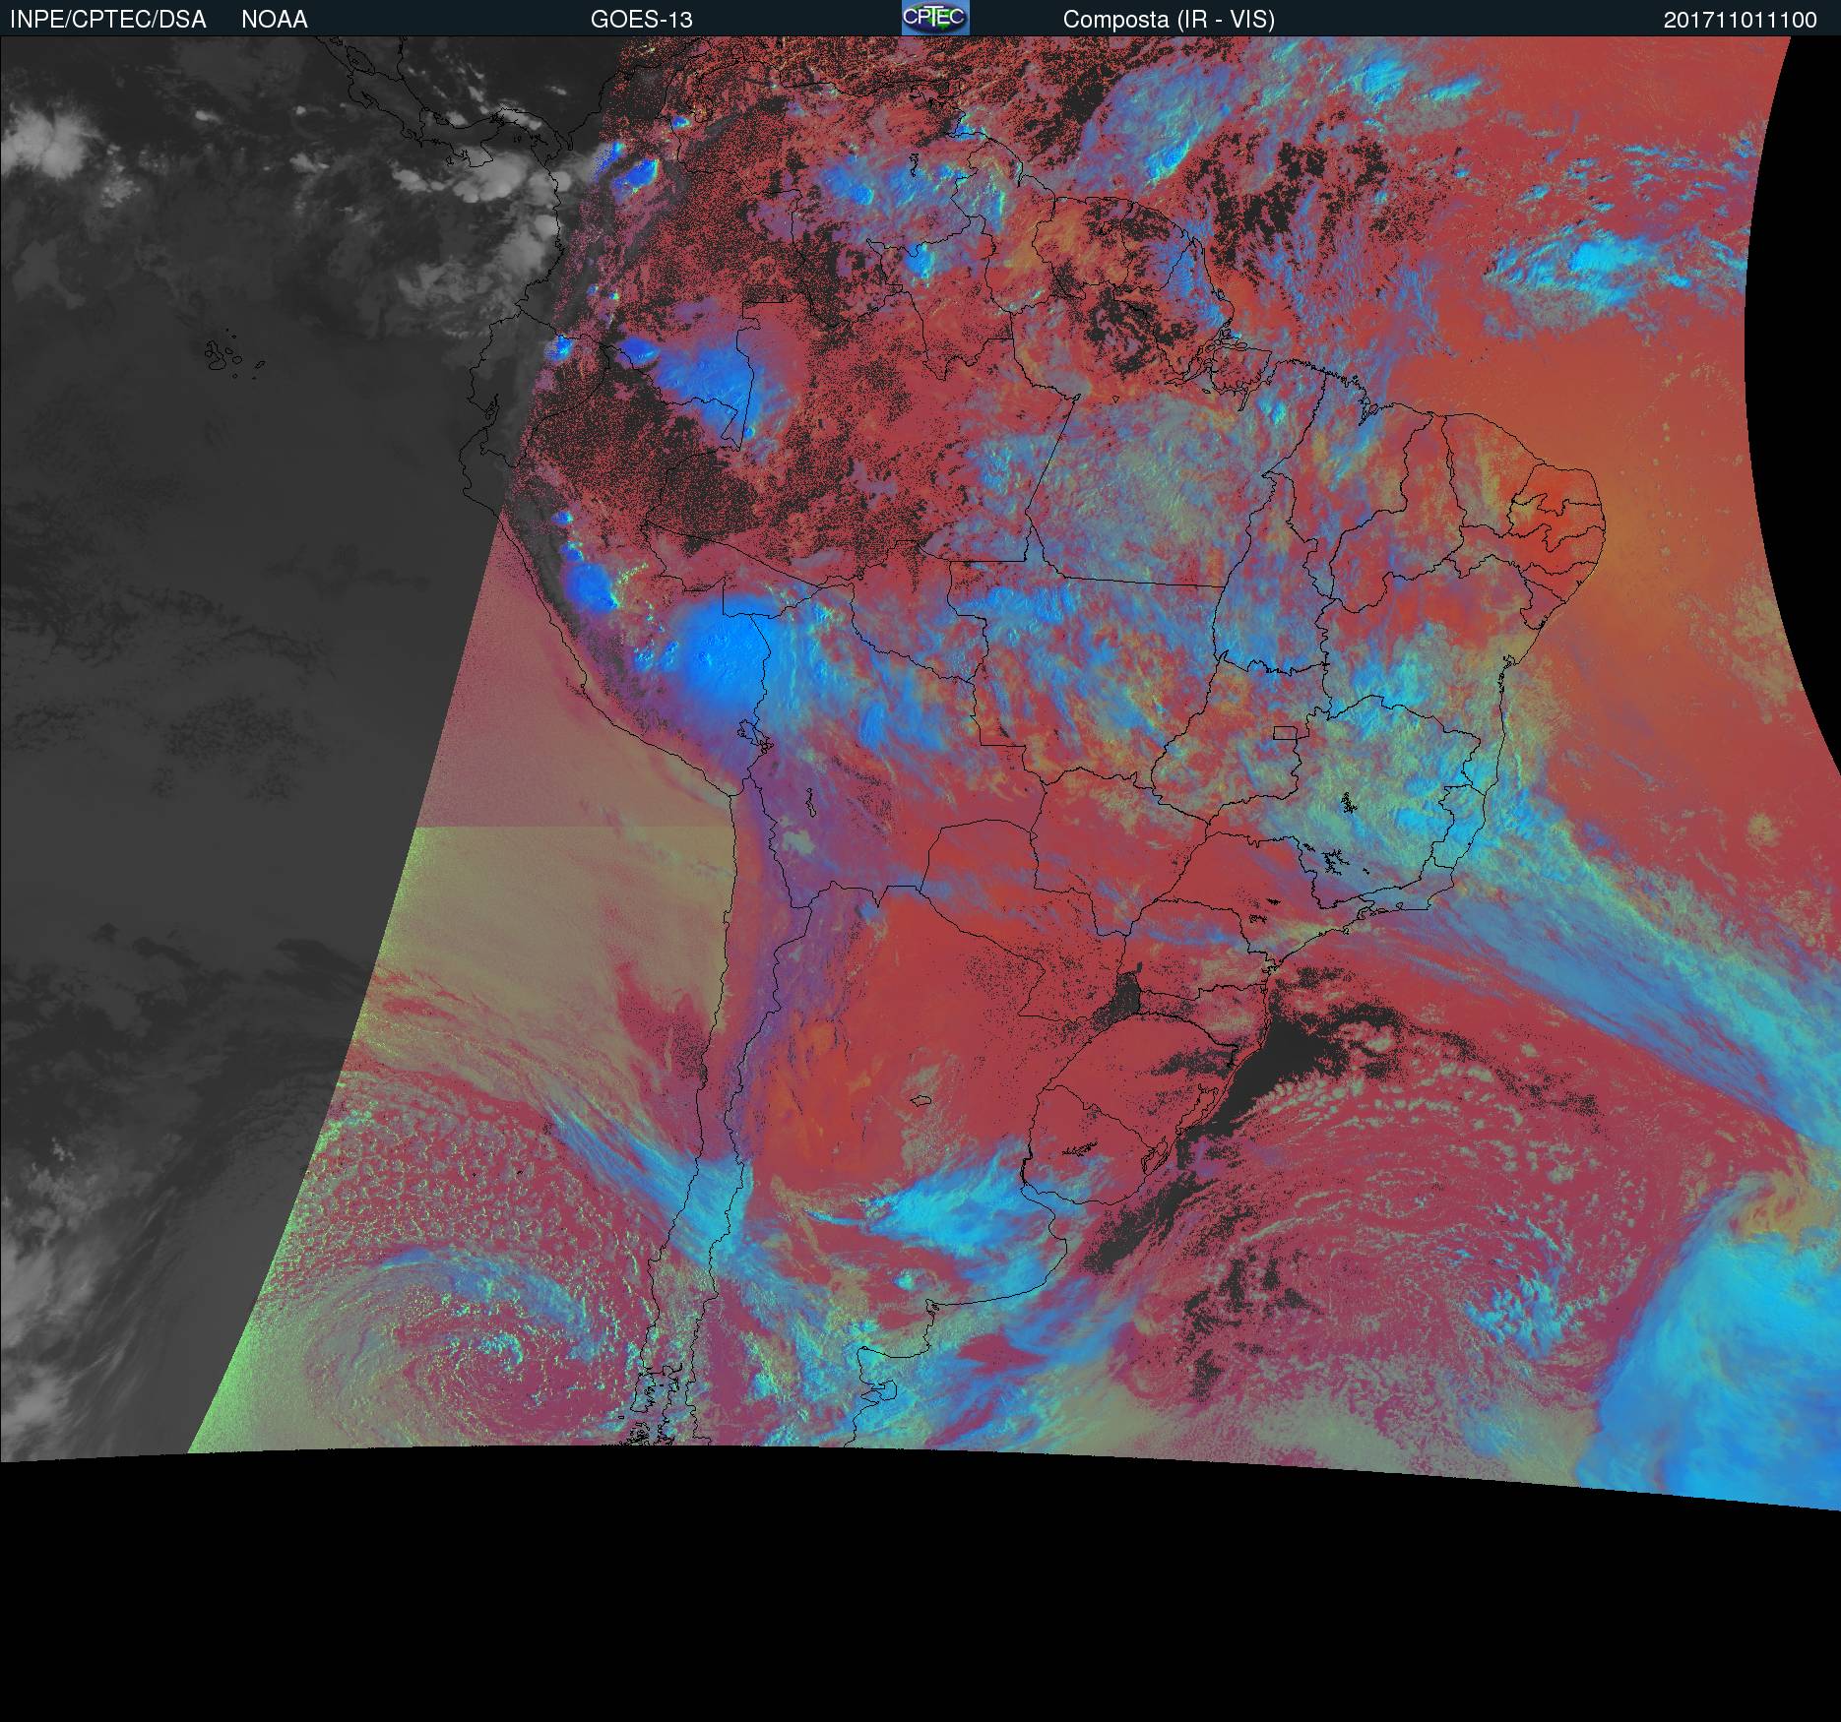Click the INPE/CPTEC/DSA header text
The width and height of the screenshot is (1841, 1722).
[x=107, y=20]
